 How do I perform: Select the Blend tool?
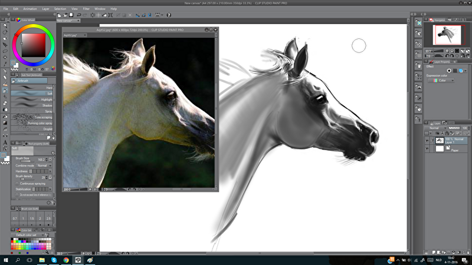[x=5, y=110]
